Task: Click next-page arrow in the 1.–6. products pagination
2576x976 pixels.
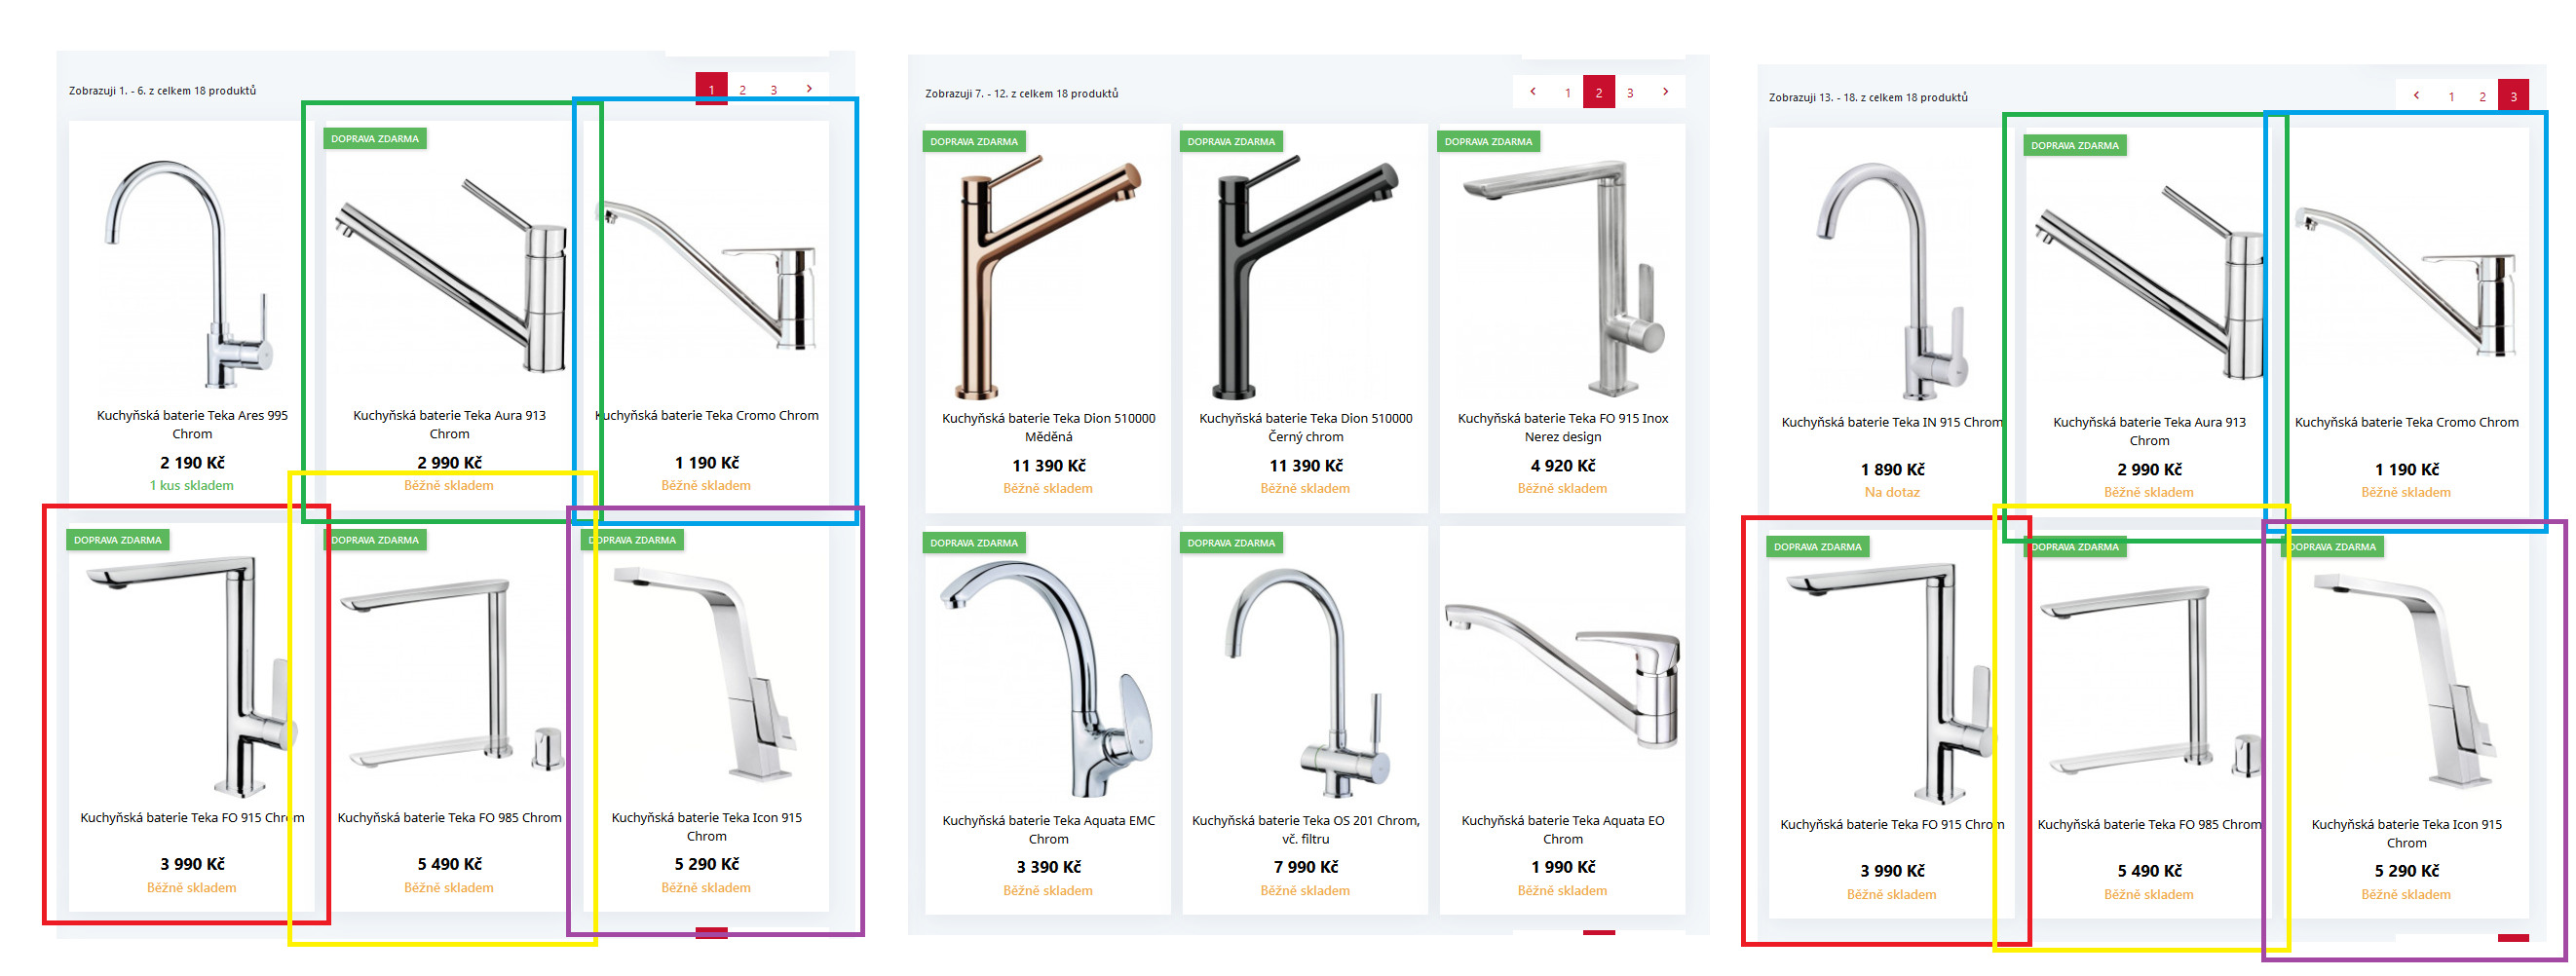Action: click(809, 89)
